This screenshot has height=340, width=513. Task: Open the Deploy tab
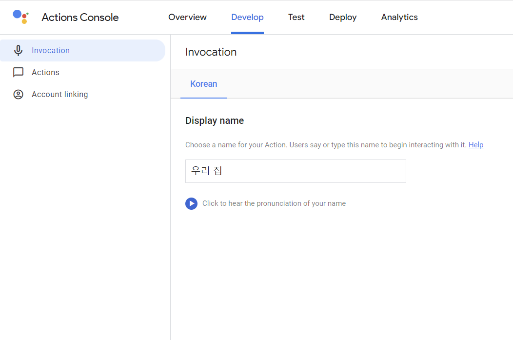343,17
